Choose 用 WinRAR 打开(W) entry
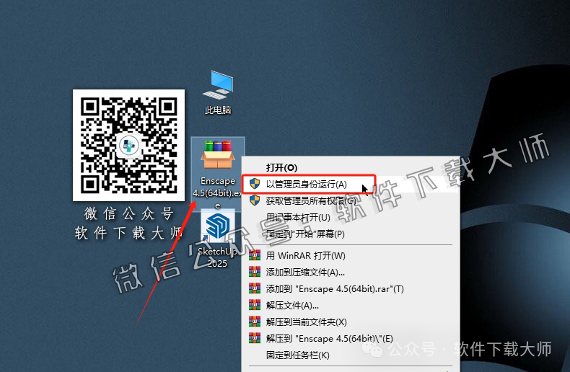The image size is (570, 372). (x=351, y=255)
